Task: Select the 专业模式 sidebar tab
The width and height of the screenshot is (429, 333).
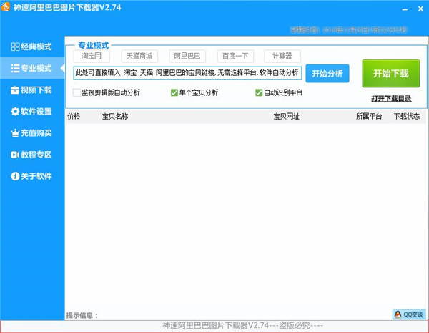Action: [32, 68]
